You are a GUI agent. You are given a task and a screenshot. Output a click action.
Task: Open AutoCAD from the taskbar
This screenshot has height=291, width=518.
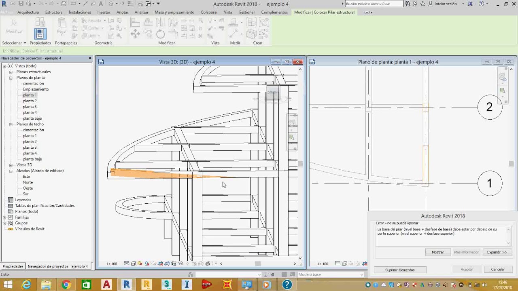coord(106,285)
